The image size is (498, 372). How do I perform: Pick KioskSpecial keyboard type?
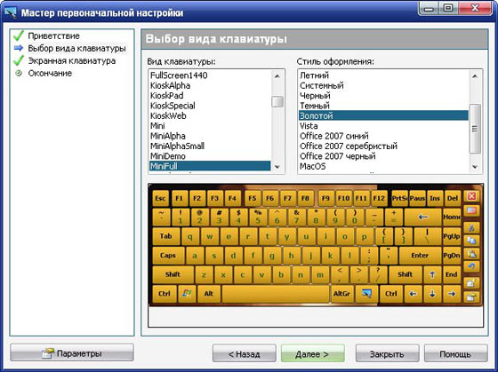[x=210, y=106]
